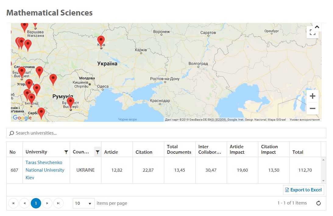The width and height of the screenshot is (333, 216).
Task: Select the red map pin near Warsaw
Action: coord(35,26)
